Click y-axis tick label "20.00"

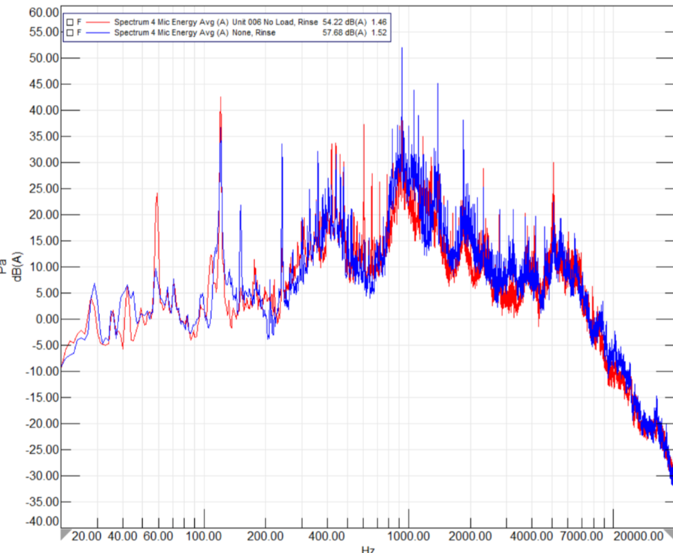44,215
